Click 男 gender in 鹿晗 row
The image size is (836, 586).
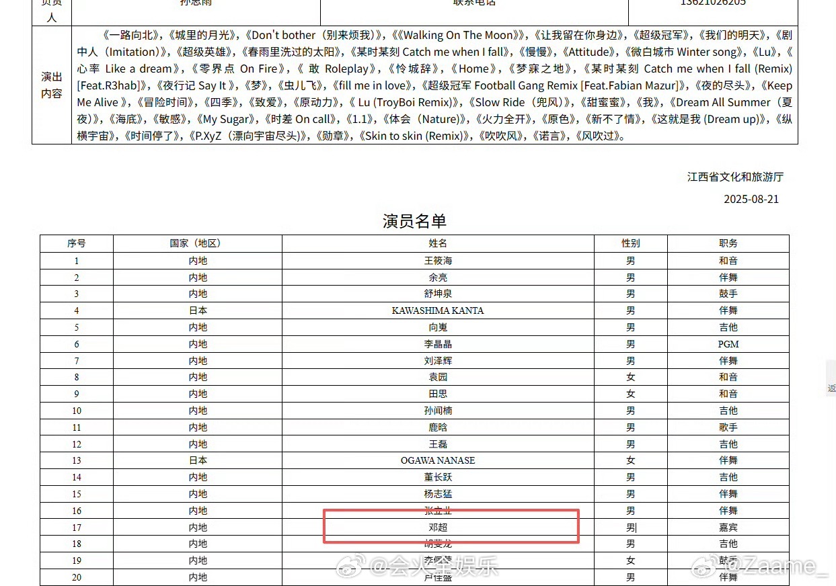pos(631,427)
